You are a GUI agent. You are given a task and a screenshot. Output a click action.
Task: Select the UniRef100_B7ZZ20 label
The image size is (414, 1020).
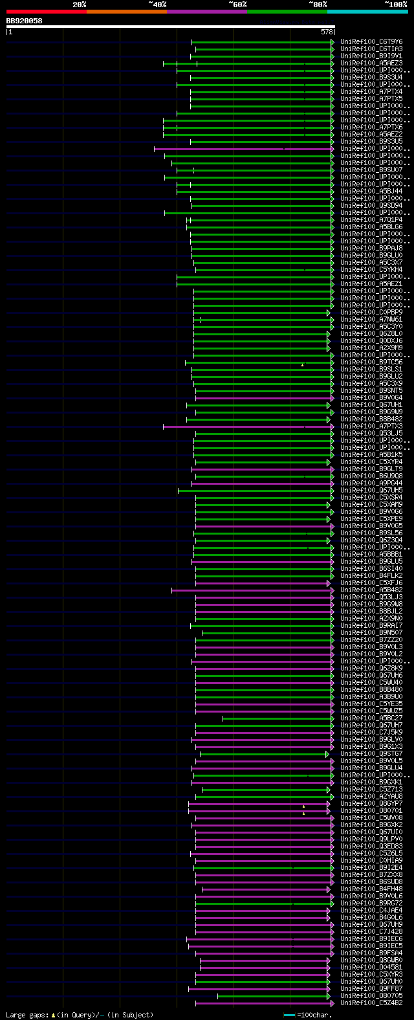pos(372,640)
